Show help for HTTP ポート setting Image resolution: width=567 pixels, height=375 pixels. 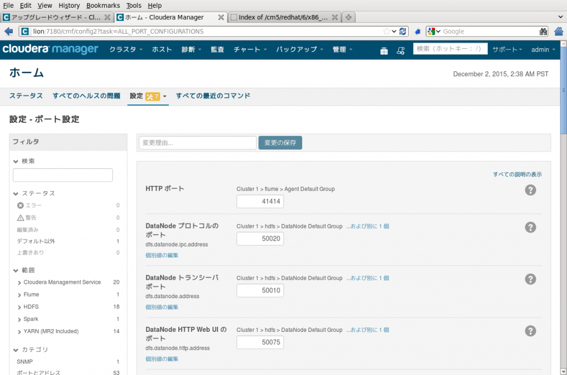(530, 190)
